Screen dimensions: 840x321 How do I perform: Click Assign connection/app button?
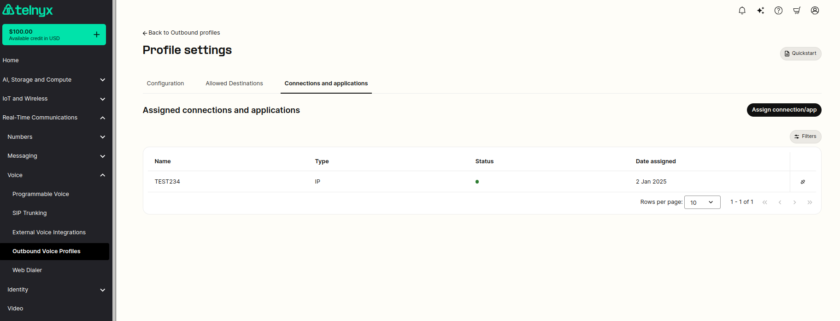pos(784,110)
